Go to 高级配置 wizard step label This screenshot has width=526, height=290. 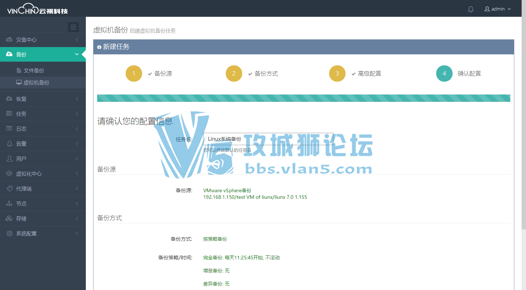[x=370, y=74]
